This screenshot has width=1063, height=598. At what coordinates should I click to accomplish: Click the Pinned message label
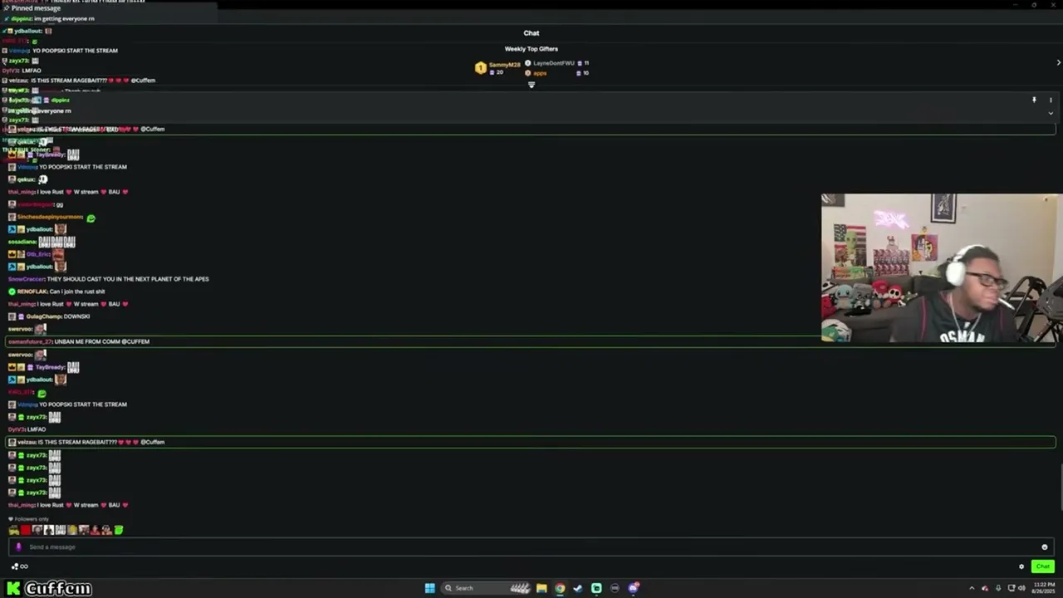click(36, 8)
